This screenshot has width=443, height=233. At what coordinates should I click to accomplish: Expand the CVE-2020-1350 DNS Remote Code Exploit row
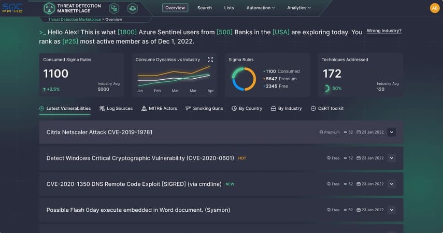coord(392,184)
